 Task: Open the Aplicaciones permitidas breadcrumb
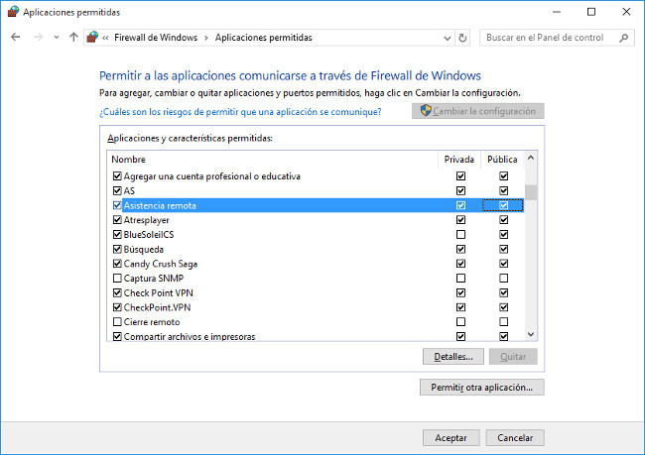point(264,38)
